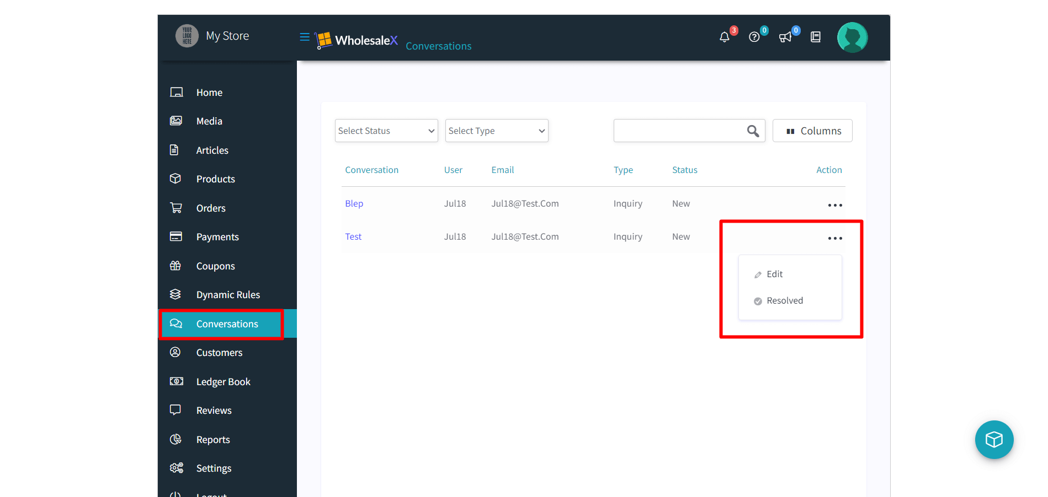Click the Payments card icon

pos(176,236)
